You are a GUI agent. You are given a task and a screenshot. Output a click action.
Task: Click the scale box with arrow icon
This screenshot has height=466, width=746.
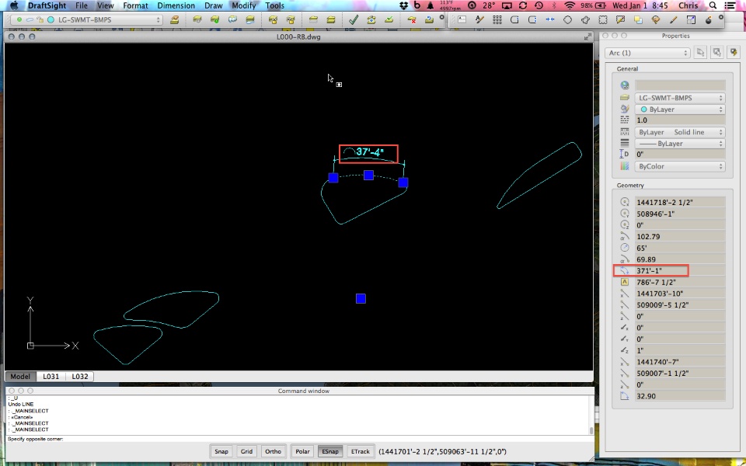tap(691, 20)
